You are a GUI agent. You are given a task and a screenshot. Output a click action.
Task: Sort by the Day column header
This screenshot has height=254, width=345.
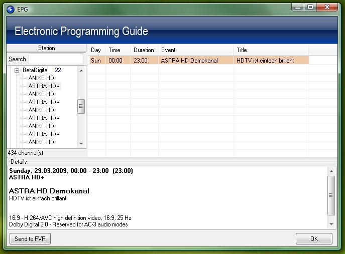point(96,50)
